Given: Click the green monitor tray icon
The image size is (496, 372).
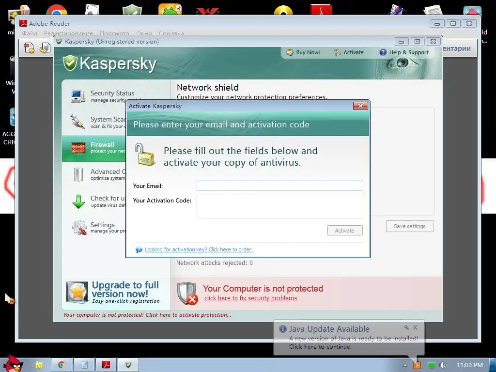Looking at the screenshot, I should point(431,365).
